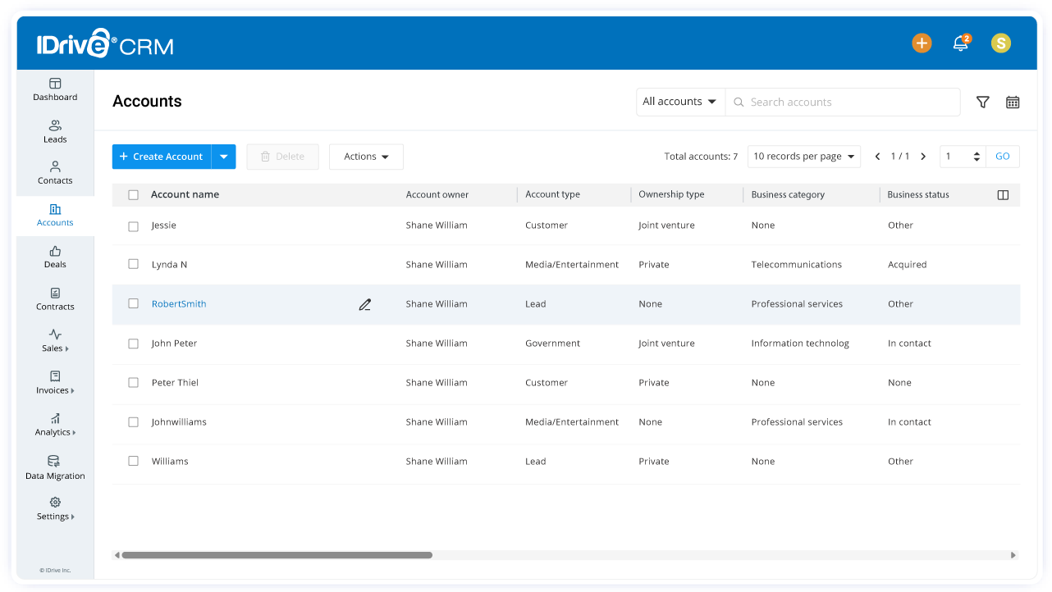Select the checkbox on the Jessie row
Image resolution: width=1052 pixels, height=592 pixels.
(133, 225)
